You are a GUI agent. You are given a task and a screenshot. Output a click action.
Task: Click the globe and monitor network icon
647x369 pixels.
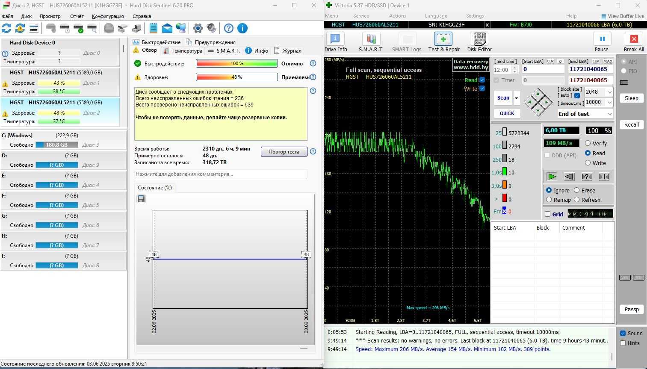[x=181, y=28]
